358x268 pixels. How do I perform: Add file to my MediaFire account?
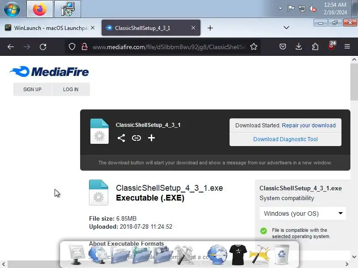(x=151, y=138)
